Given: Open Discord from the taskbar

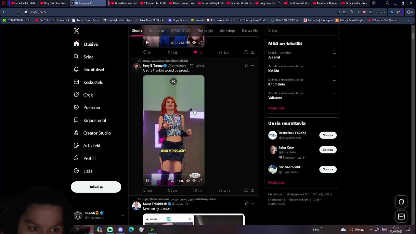Looking at the screenshot, I should [121, 229].
